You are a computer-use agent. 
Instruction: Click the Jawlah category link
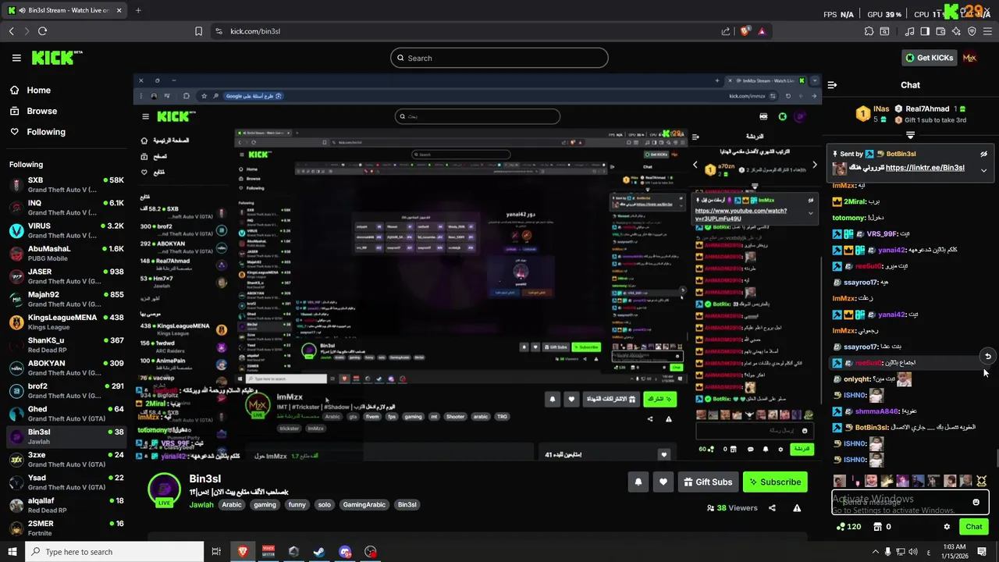pos(201,505)
